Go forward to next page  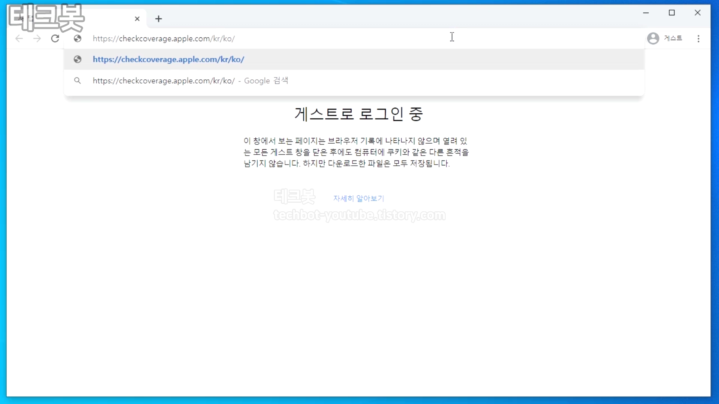(x=37, y=39)
